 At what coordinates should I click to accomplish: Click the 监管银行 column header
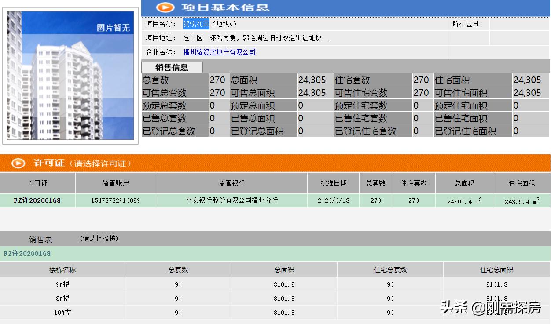(x=231, y=183)
